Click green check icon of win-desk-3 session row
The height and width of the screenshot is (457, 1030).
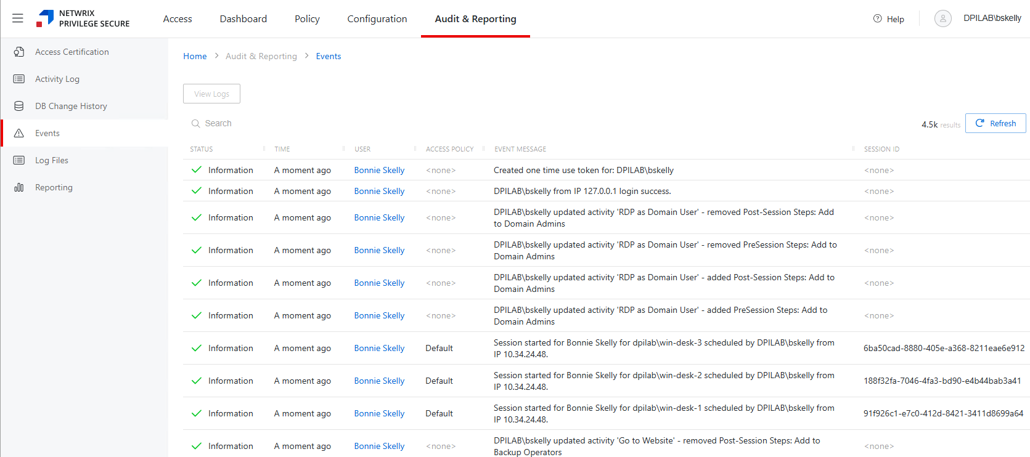(197, 348)
